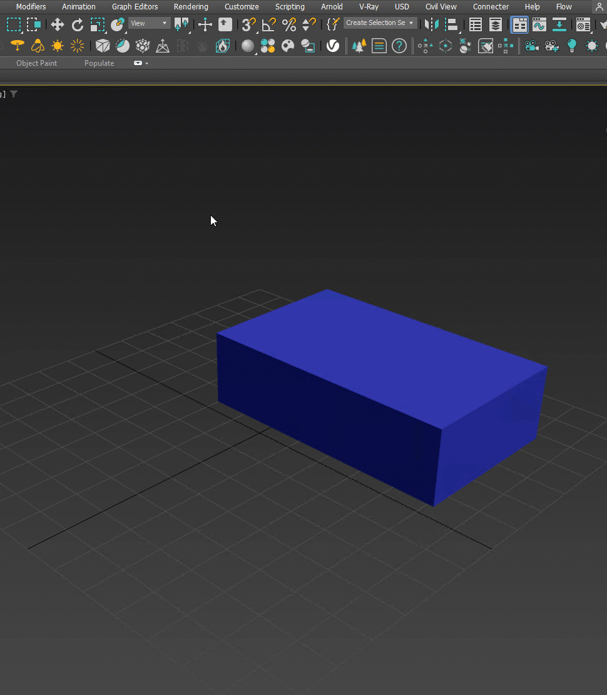Activate the Select and Rotate tool
This screenshot has height=695, width=607.
pyautogui.click(x=78, y=24)
